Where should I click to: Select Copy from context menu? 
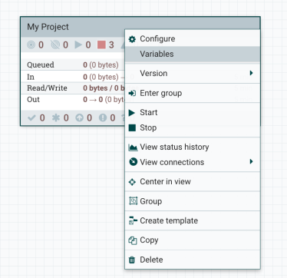[193, 240]
